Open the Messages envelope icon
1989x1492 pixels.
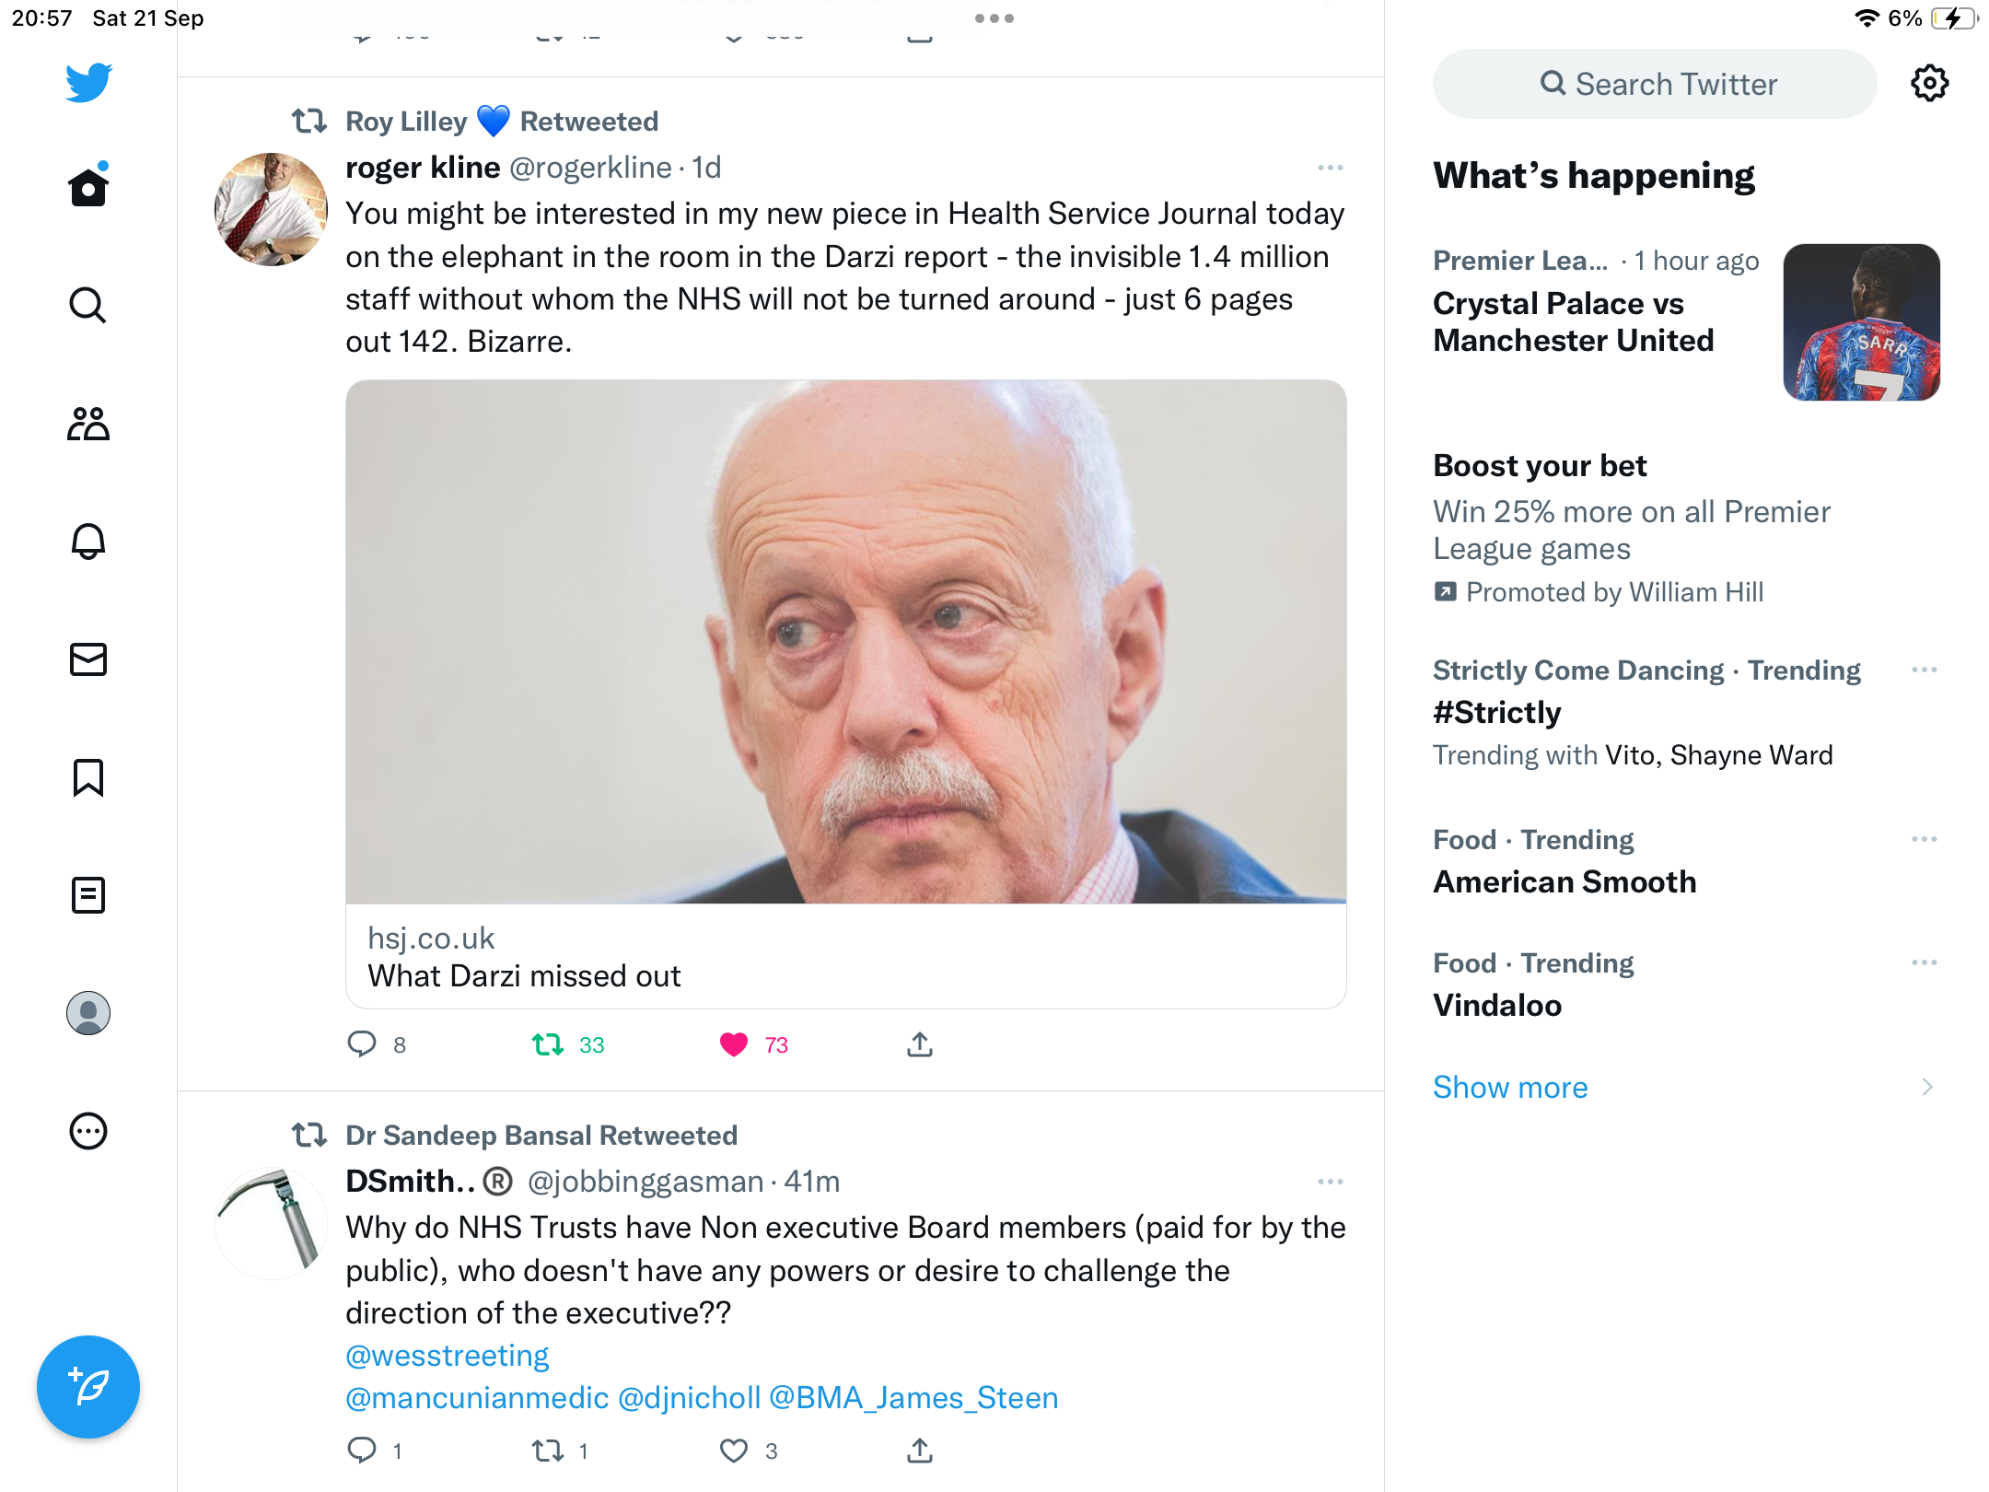coord(88,659)
